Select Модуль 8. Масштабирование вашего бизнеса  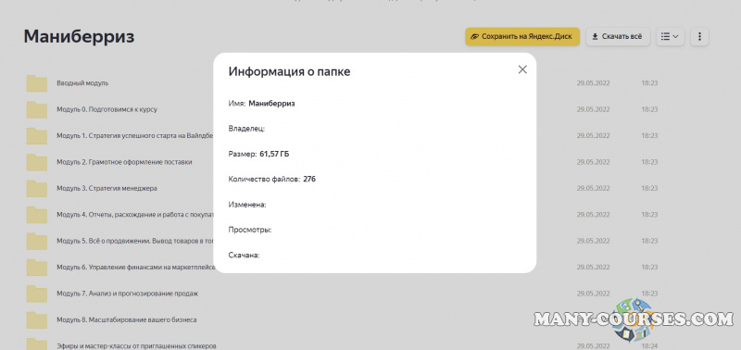127,319
